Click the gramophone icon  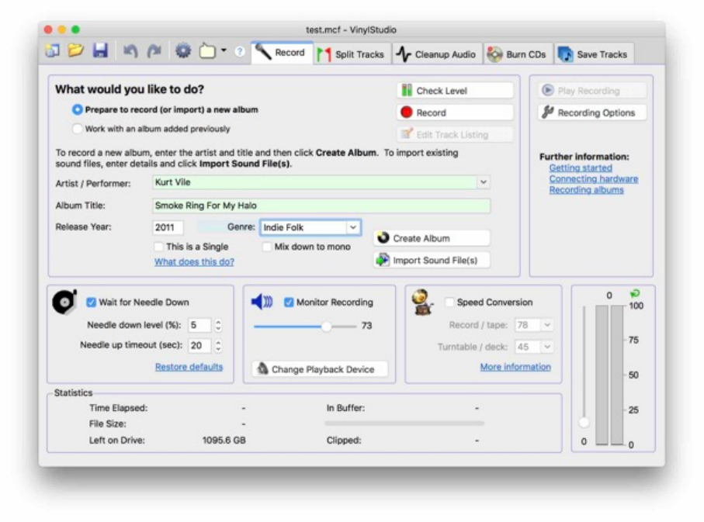(x=422, y=302)
